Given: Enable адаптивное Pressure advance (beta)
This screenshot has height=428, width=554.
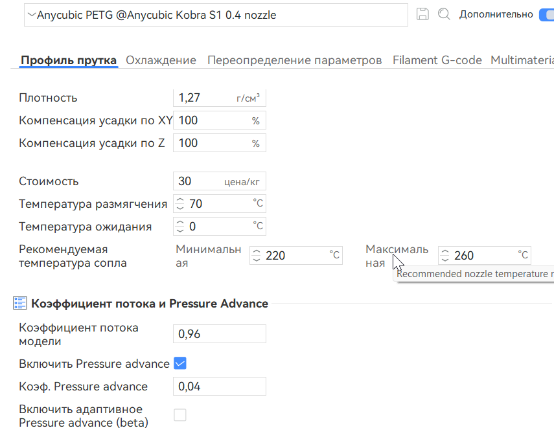Looking at the screenshot, I should click(x=179, y=414).
